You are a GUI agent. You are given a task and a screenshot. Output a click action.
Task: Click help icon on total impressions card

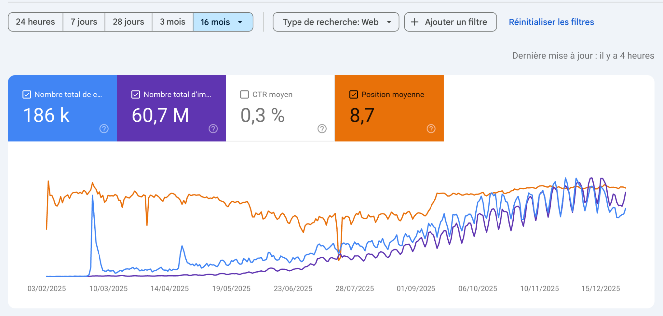pos(213,129)
